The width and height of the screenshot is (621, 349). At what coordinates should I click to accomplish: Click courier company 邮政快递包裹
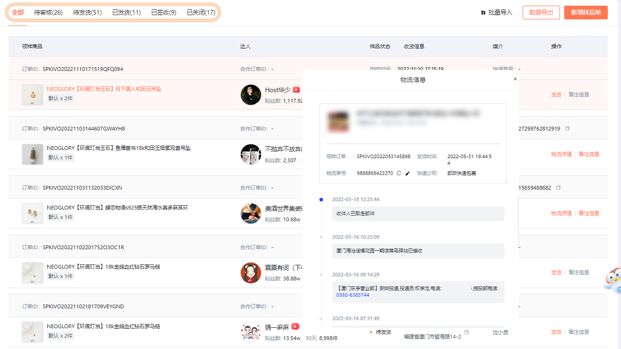(x=462, y=174)
